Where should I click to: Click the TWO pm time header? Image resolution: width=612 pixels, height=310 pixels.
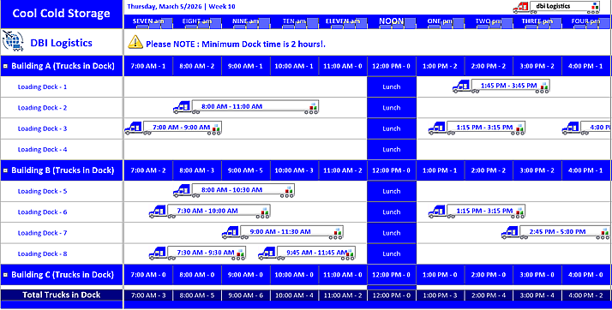pyautogui.click(x=489, y=21)
